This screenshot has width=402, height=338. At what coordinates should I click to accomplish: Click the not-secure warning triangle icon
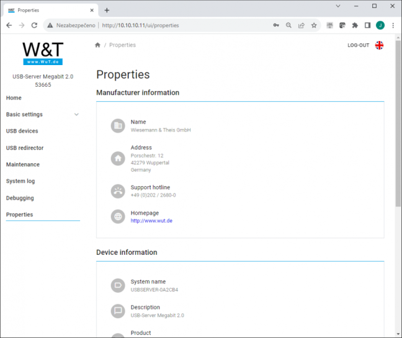(x=50, y=25)
